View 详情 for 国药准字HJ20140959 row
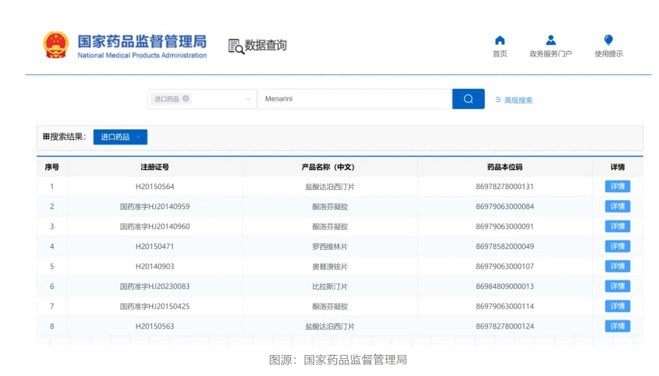 click(617, 206)
